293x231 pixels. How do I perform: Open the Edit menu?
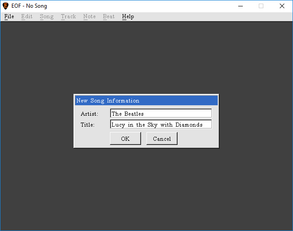[x=26, y=16]
